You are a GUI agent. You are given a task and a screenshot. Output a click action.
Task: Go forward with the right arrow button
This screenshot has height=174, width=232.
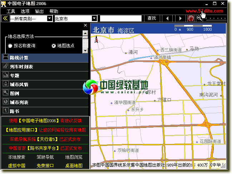(180, 19)
